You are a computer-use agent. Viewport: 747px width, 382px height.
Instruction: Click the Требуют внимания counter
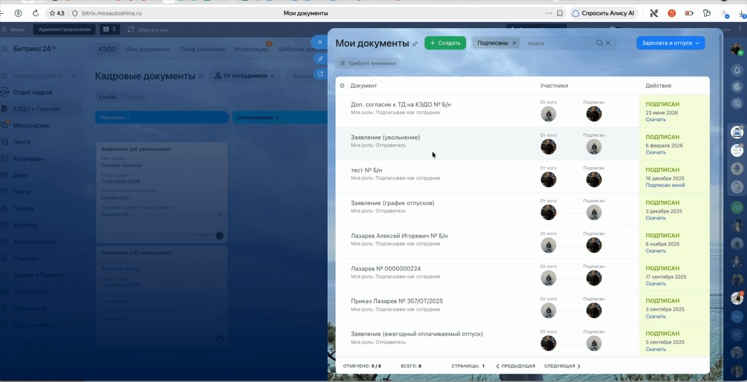tap(368, 63)
